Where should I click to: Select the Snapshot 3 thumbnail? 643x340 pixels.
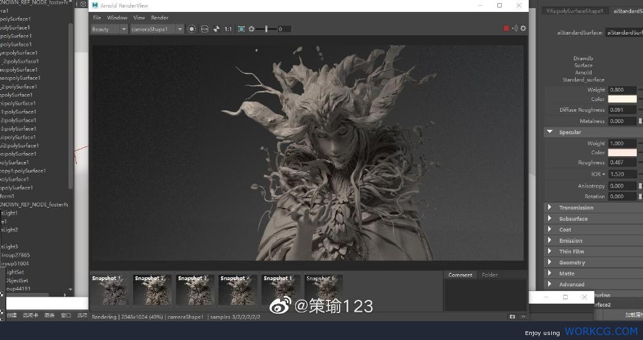pyautogui.click(x=195, y=290)
